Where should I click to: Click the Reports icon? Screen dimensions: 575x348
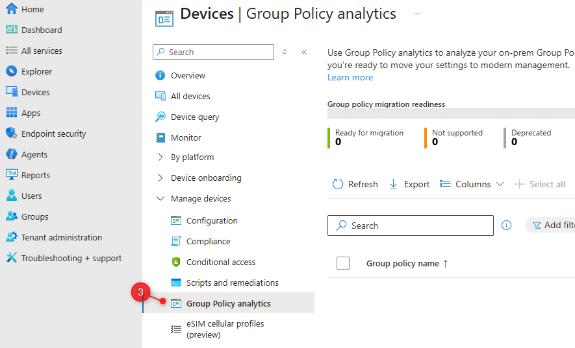11,174
